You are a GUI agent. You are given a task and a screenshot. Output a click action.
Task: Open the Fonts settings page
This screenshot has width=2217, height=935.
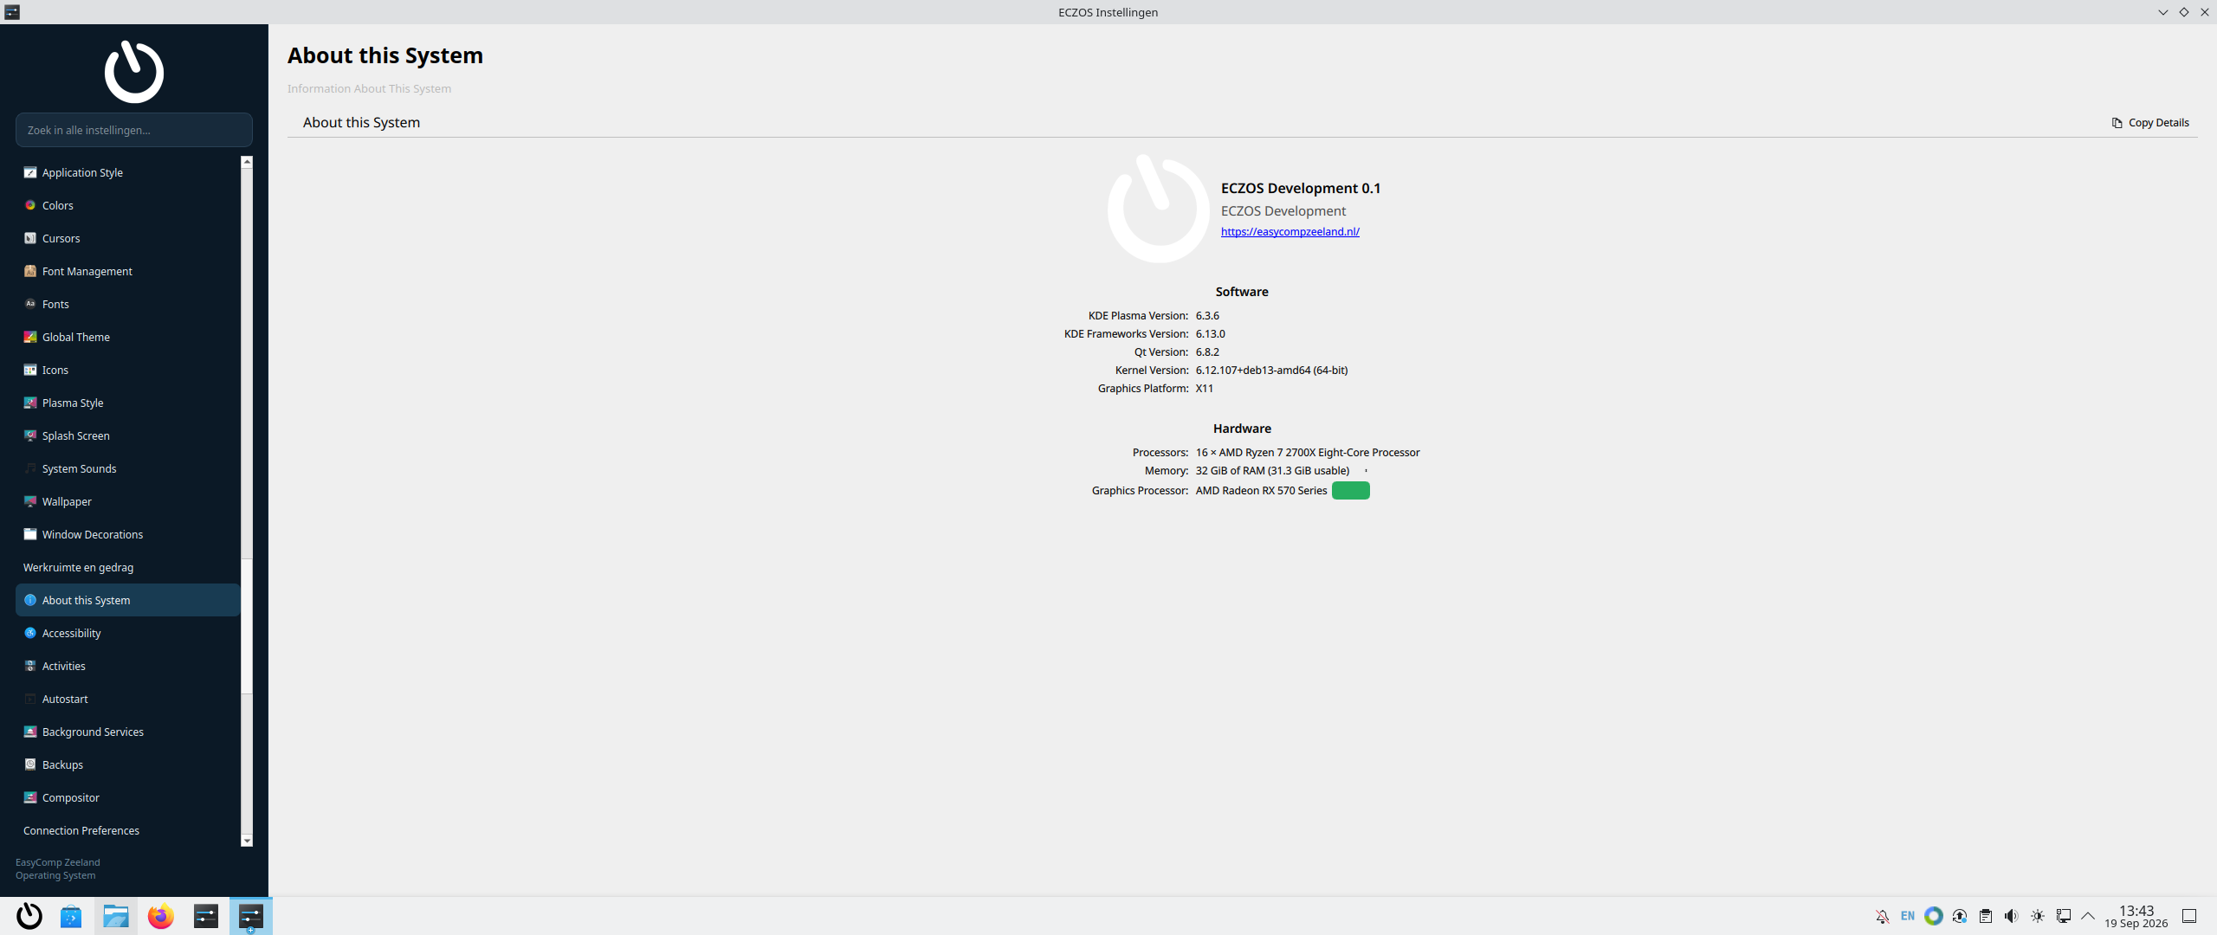(x=127, y=304)
